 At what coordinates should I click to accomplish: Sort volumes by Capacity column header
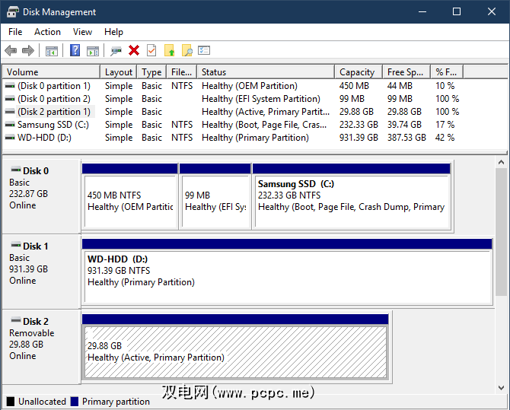pos(358,72)
